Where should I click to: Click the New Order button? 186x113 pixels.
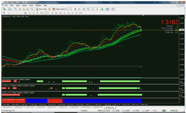click(x=41, y=9)
